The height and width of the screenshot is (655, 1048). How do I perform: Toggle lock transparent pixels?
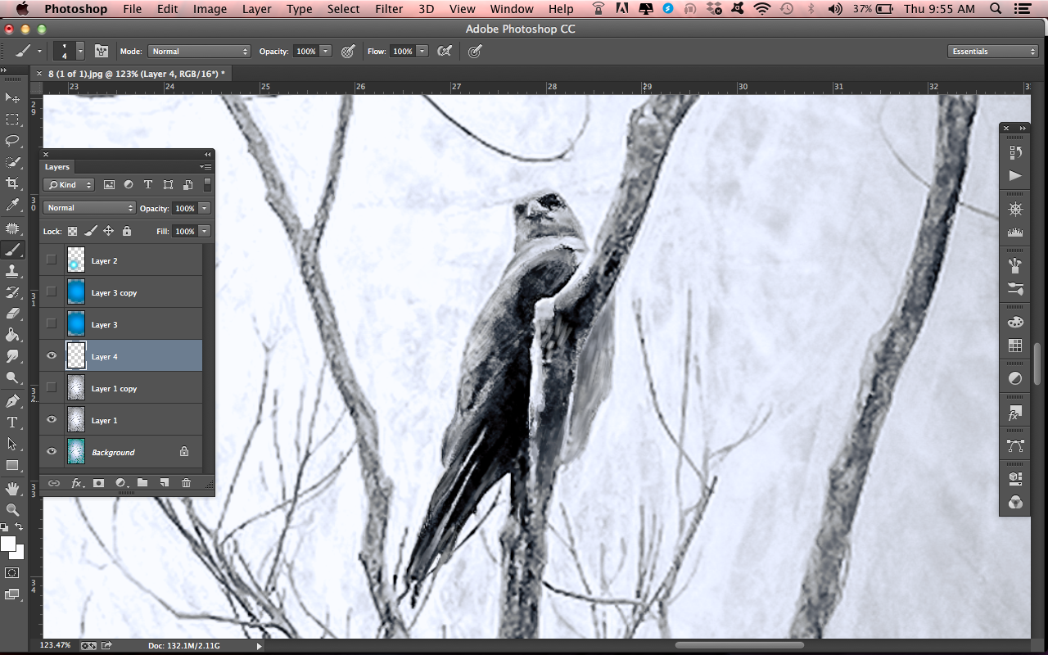point(73,232)
